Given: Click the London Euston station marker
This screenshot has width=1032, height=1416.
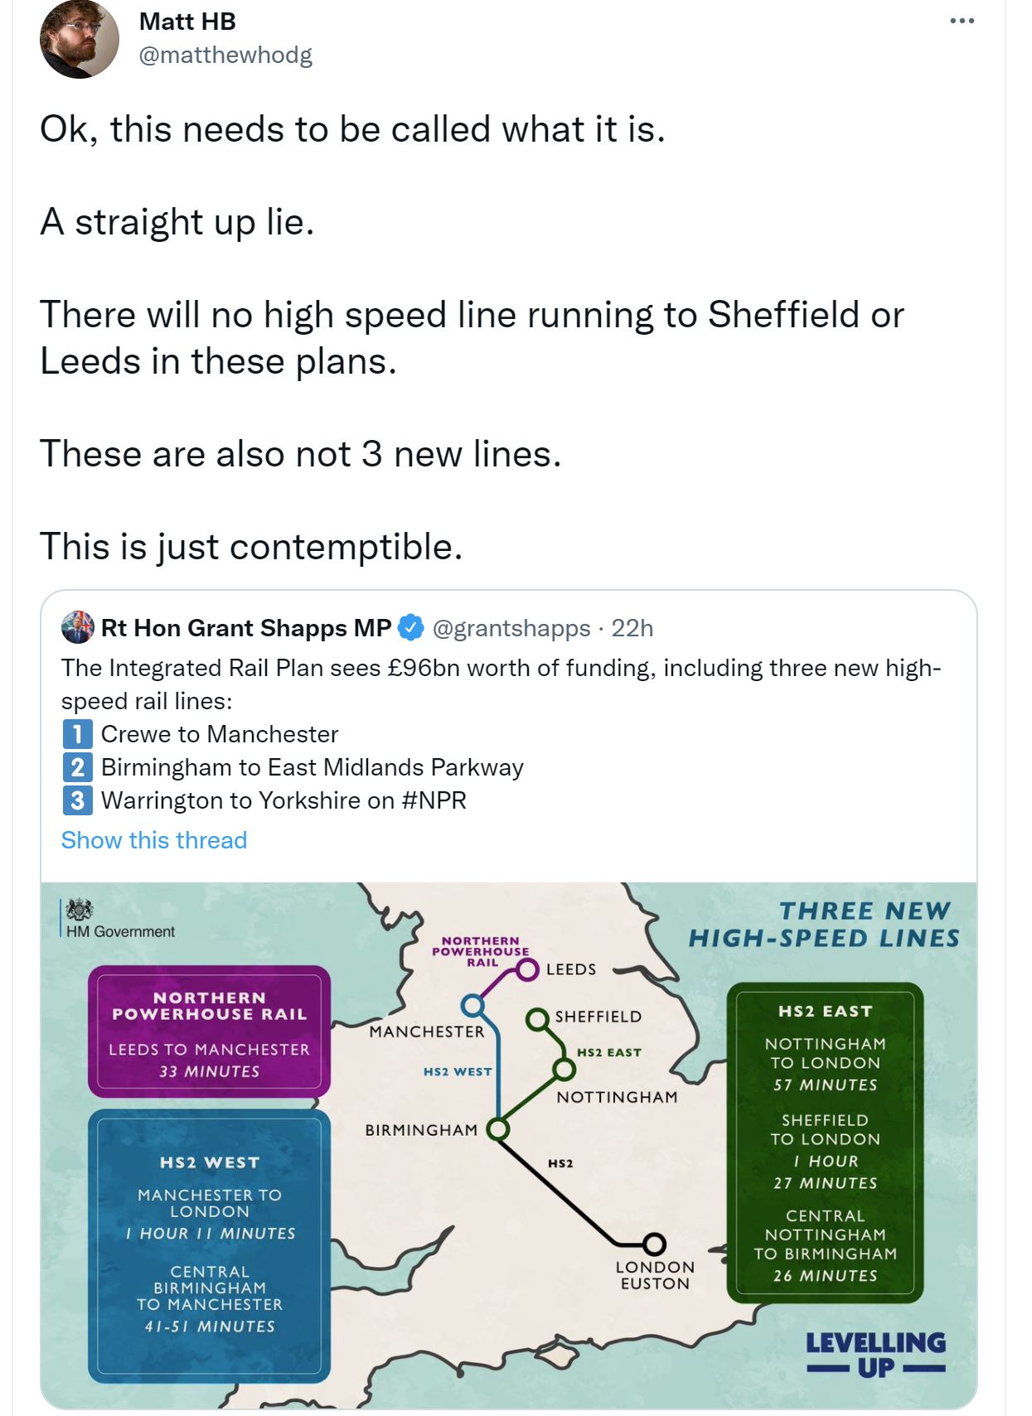Looking at the screenshot, I should click(x=655, y=1244).
